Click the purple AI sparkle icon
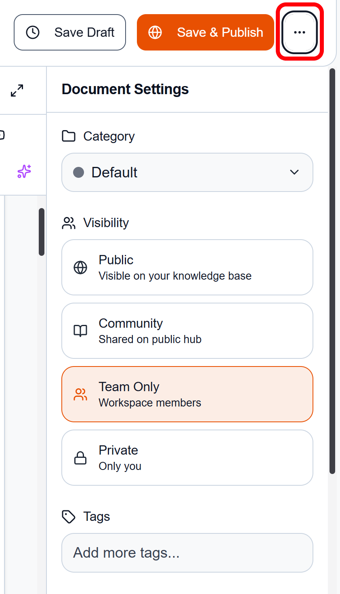Image resolution: width=340 pixels, height=594 pixels. tap(23, 171)
